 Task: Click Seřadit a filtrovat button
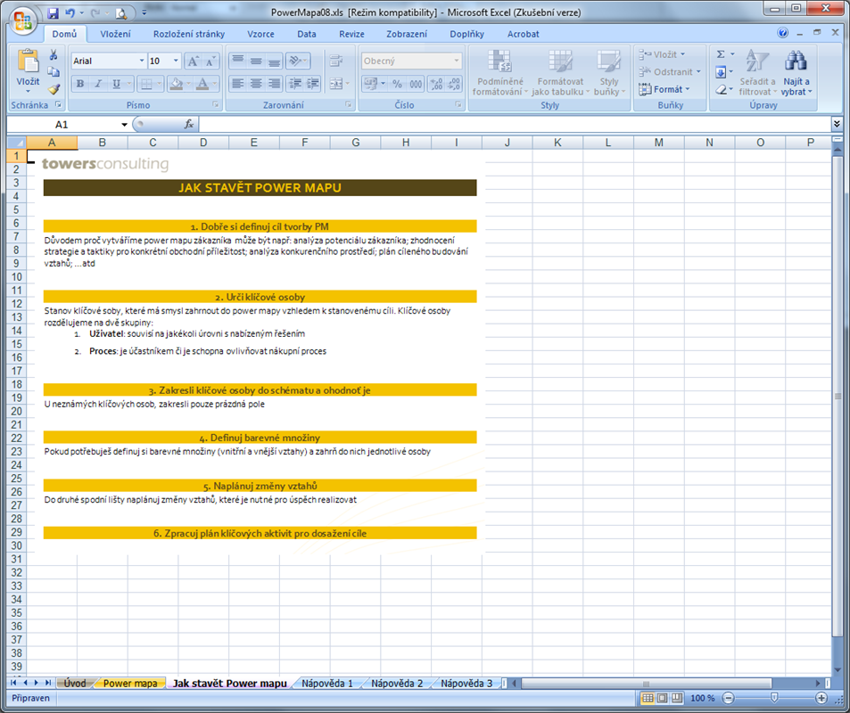coord(757,73)
